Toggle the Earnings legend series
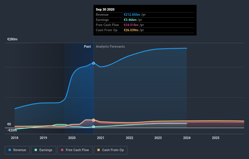The image size is (249, 159). [x=43, y=150]
